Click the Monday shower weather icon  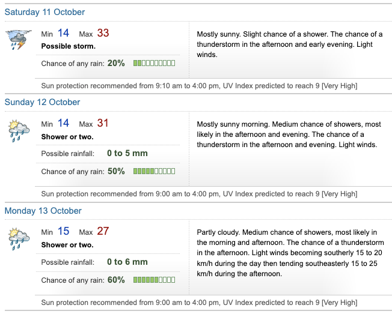(x=18, y=239)
